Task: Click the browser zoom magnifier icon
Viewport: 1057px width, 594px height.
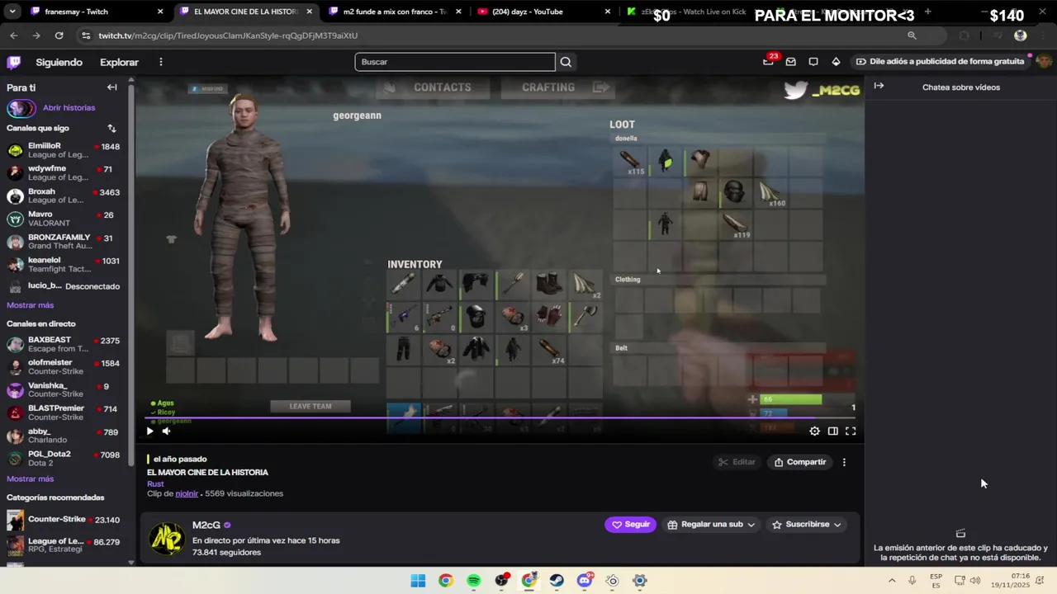Action: click(x=912, y=35)
